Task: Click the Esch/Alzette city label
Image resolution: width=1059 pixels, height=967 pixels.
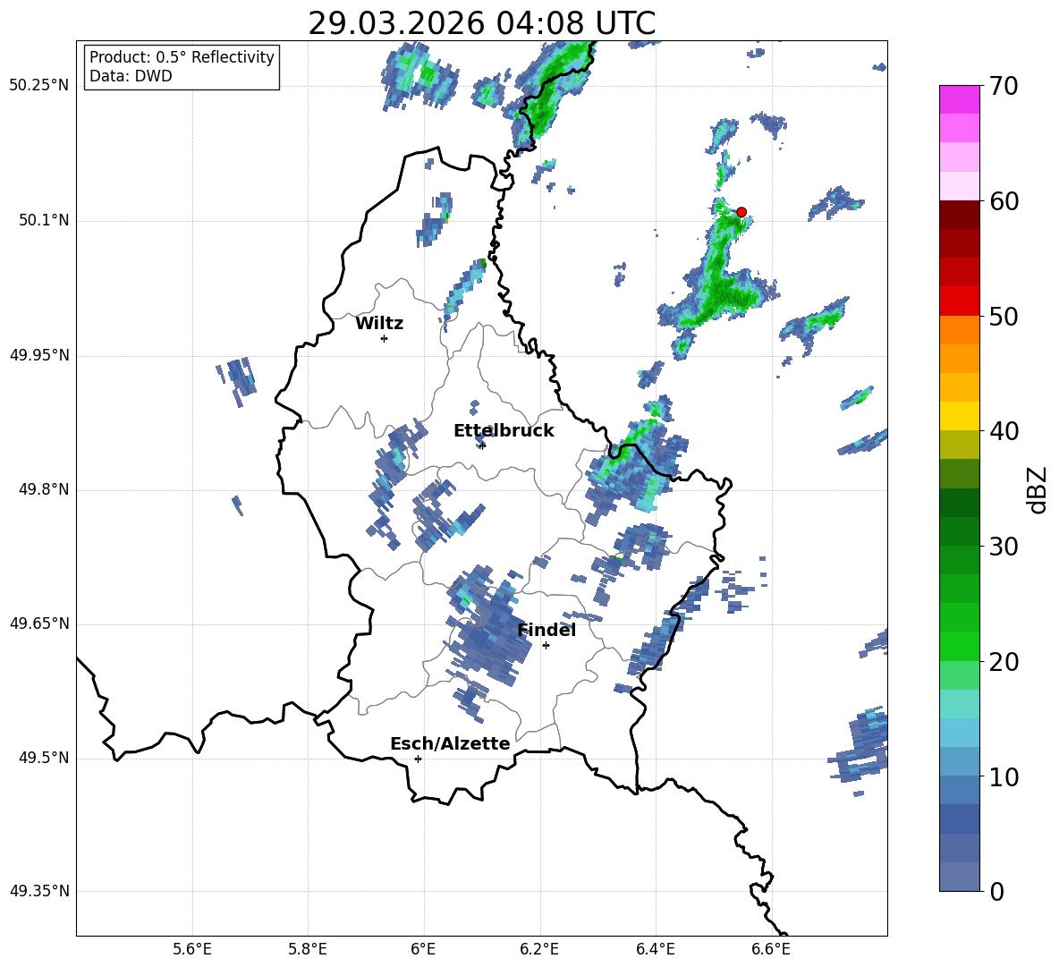Action: tap(450, 743)
